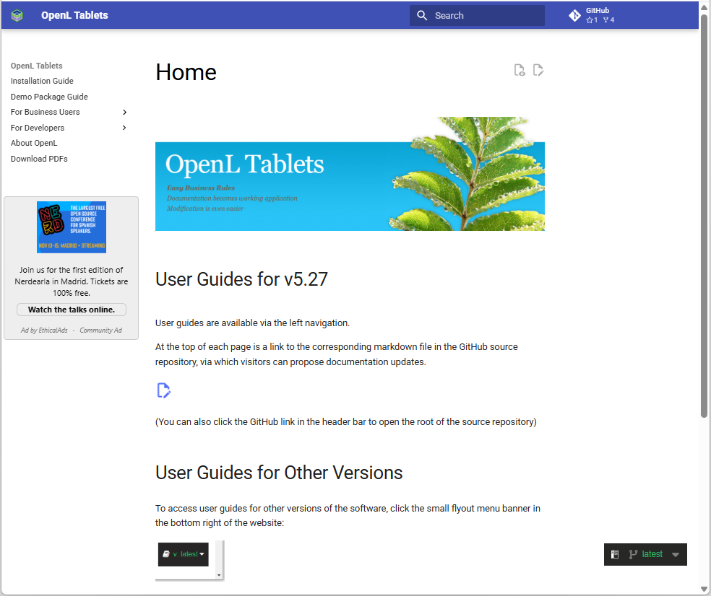The height and width of the screenshot is (596, 711).
Task: Click the User Guides for v5.27 heading
Action: (x=241, y=279)
